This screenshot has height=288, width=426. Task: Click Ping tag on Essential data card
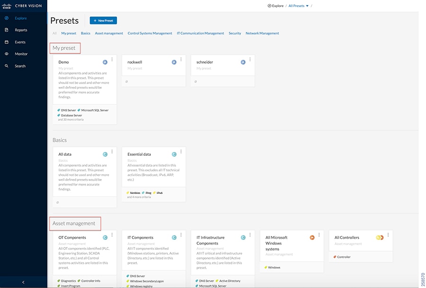pos(147,193)
